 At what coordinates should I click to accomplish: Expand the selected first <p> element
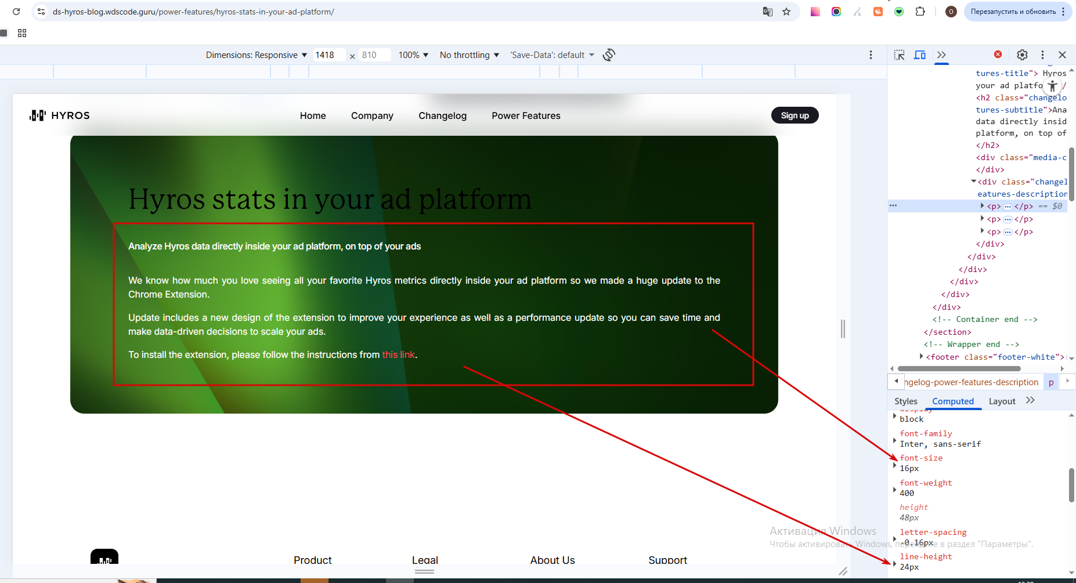coord(982,206)
